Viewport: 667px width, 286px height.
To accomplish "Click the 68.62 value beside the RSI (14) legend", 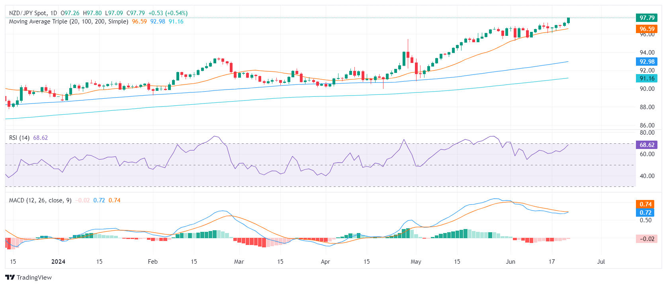I will click(x=40, y=138).
